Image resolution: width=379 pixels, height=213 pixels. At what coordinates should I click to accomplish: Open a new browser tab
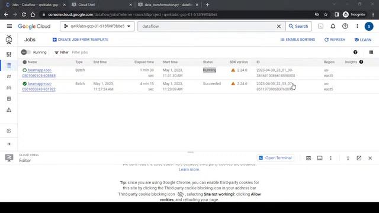pos(207,5)
